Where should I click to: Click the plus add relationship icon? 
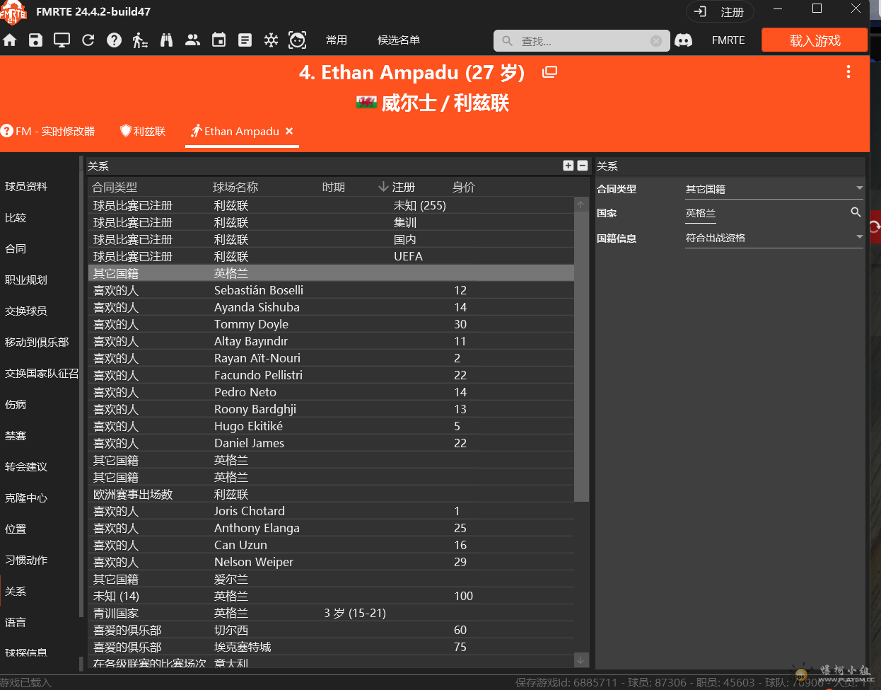click(x=568, y=166)
